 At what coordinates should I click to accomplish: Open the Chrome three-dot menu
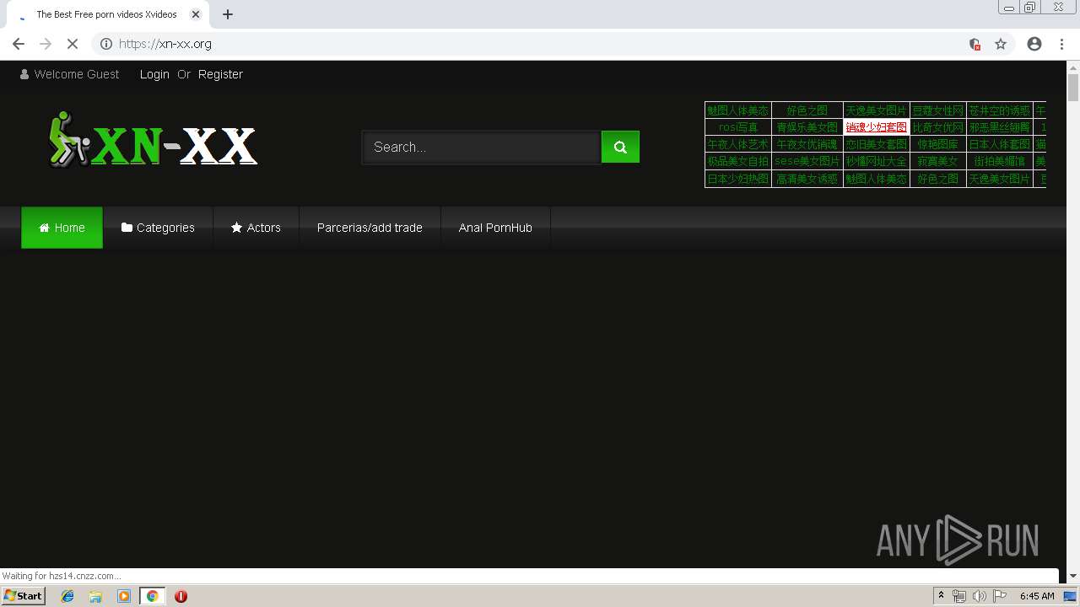[1061, 44]
